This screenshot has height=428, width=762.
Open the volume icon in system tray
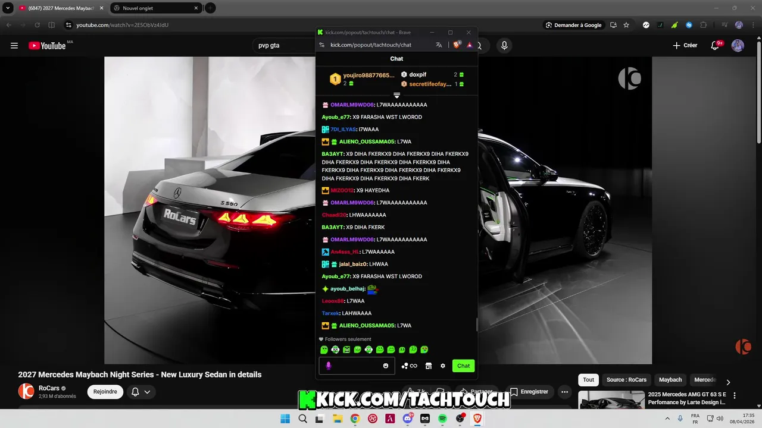tap(720, 418)
